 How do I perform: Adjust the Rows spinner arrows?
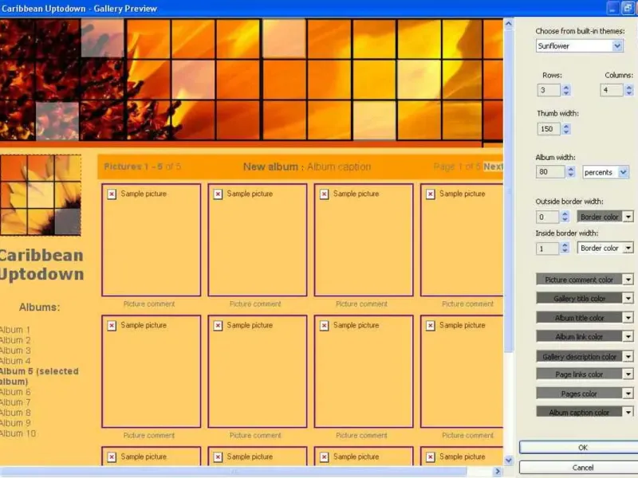tap(566, 90)
